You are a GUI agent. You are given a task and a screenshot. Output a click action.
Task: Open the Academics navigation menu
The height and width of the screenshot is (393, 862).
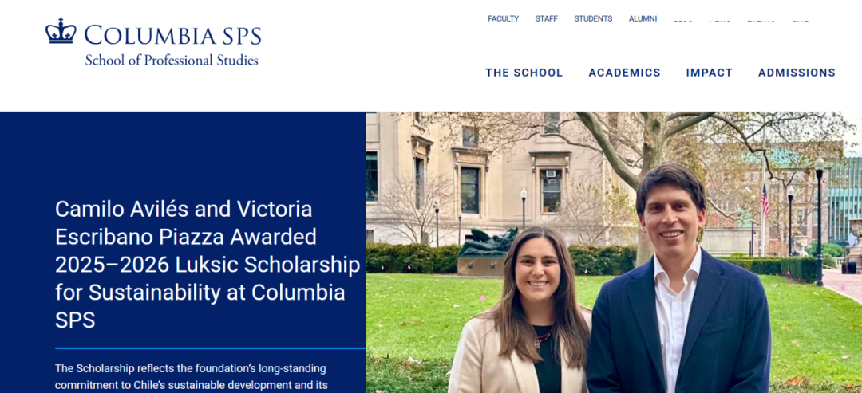point(624,73)
